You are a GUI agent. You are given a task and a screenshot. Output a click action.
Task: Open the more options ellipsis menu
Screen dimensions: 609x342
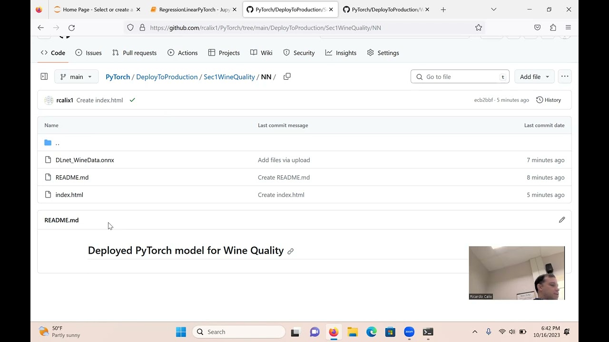click(x=565, y=76)
